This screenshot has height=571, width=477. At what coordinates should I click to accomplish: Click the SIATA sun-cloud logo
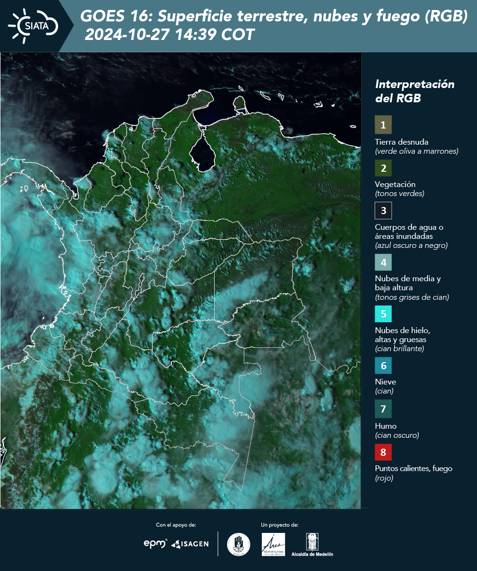click(33, 26)
